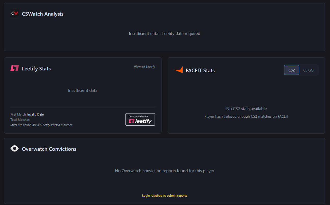
Task: Select the CSWatch Analysis heading
Action: [43, 14]
